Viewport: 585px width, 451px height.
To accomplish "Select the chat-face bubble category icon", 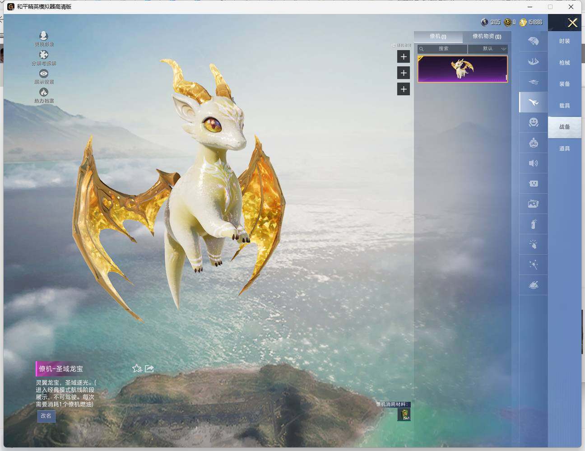I will [x=533, y=183].
